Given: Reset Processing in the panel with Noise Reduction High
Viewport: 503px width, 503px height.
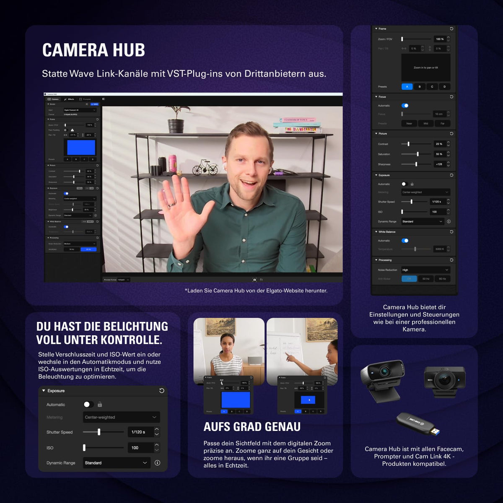Looking at the screenshot, I should tap(451, 260).
